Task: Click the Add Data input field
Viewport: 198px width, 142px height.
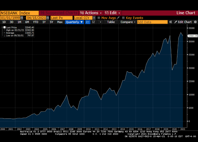Action: [152, 22]
